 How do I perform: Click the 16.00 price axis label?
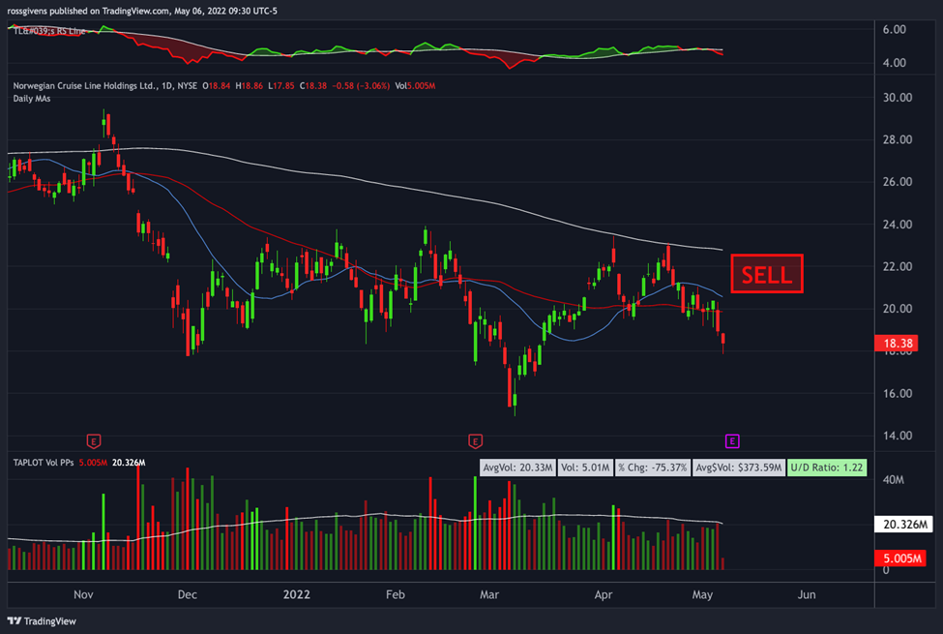(x=898, y=394)
